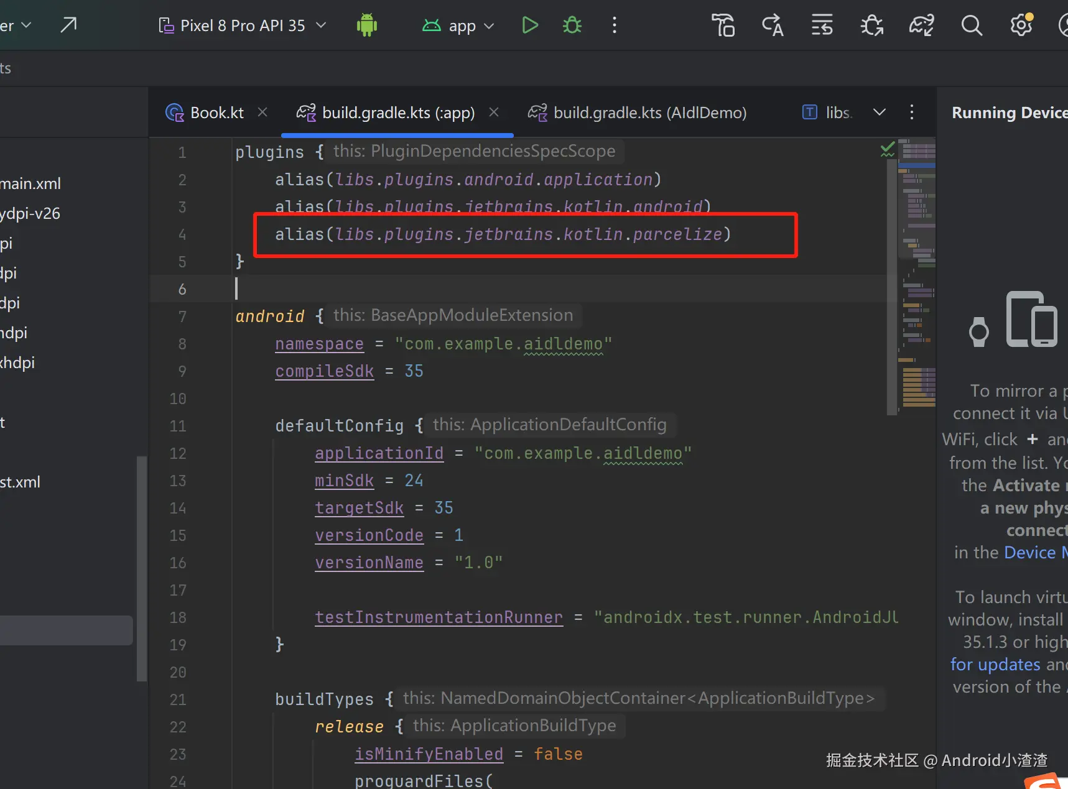Click the project tree scrollbar
The image size is (1068, 789).
click(x=142, y=569)
